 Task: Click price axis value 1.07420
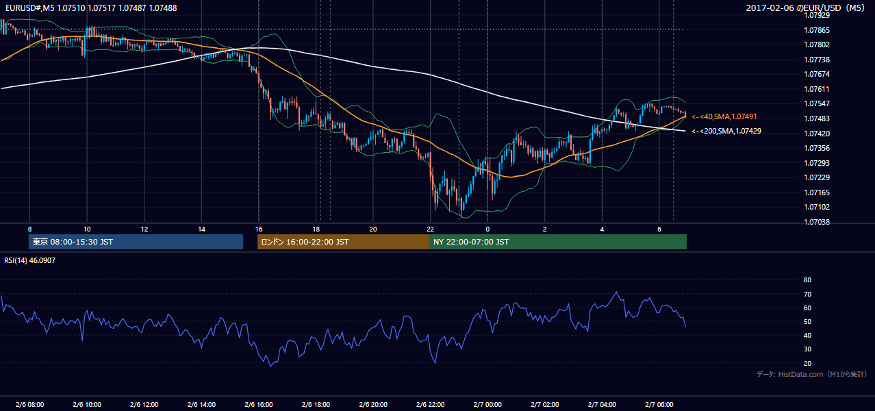(x=818, y=134)
